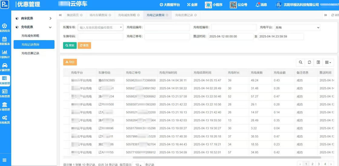
Task: Toggle the hamburger menu at sidebar bottom
Action: click(x=5, y=160)
